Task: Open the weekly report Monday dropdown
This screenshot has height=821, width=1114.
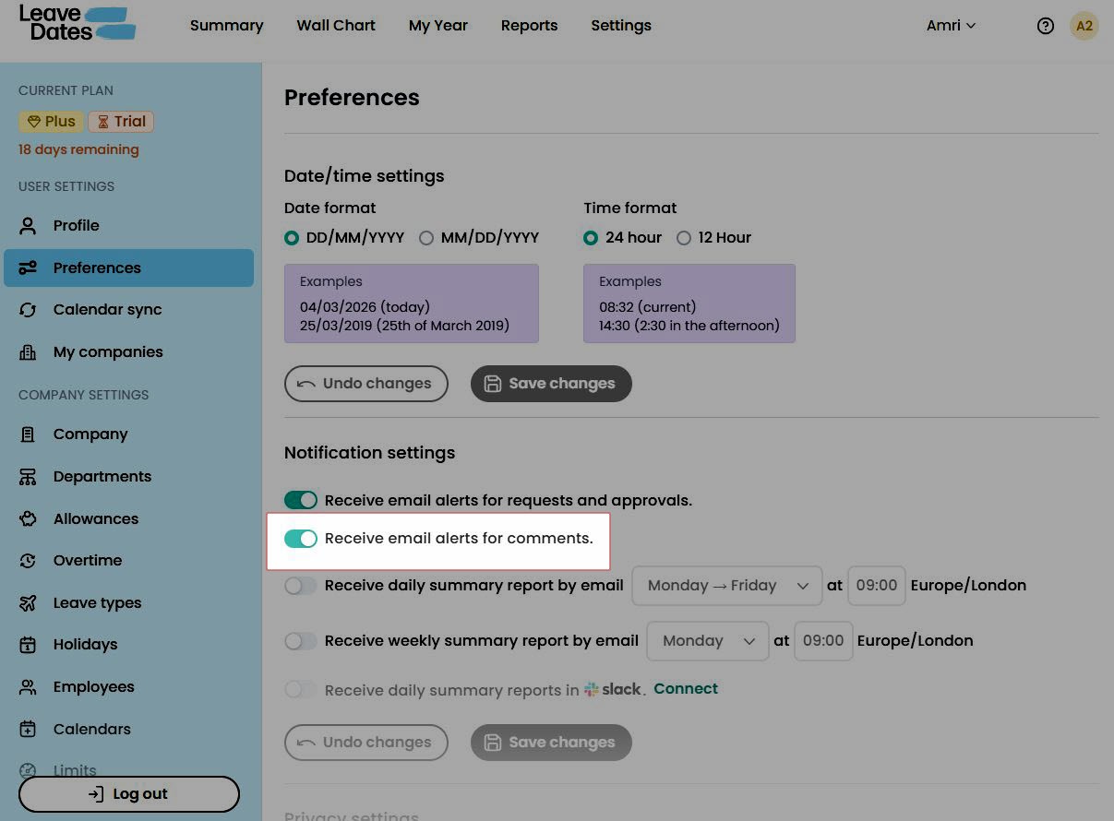Action: point(708,641)
